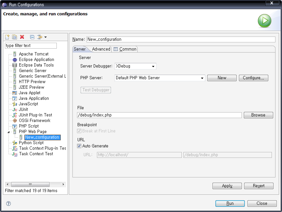282x212 pixels.
Task: Click the PHP Script icon
Action: (15, 126)
